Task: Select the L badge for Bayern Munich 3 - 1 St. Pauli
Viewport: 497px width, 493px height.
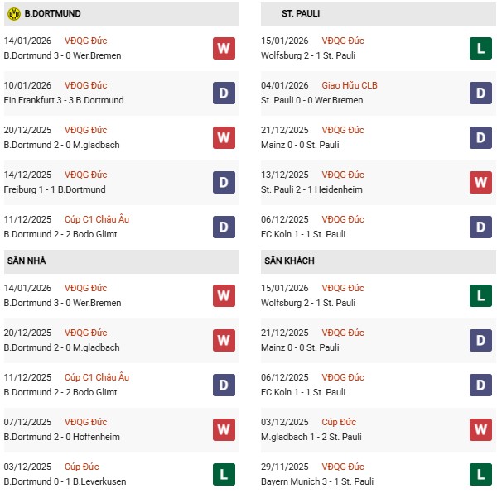Action: 480,474
